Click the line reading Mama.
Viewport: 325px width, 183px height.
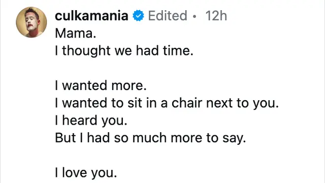tap(76, 33)
